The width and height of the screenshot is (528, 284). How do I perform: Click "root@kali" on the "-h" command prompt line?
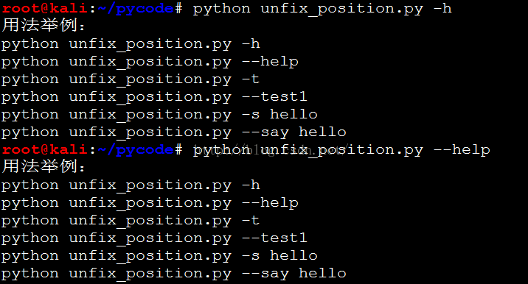44,8
